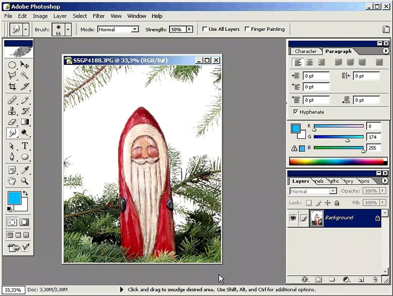Add a layer mask

[318, 280]
